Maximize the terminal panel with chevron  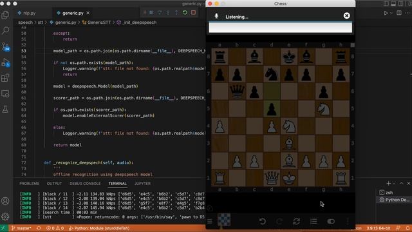click(401, 183)
